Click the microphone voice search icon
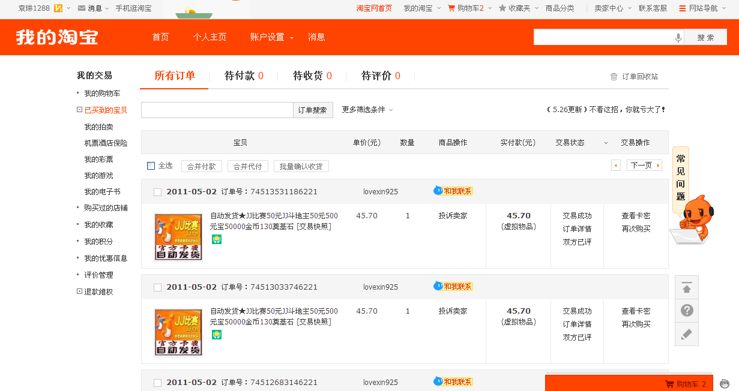 (x=678, y=38)
